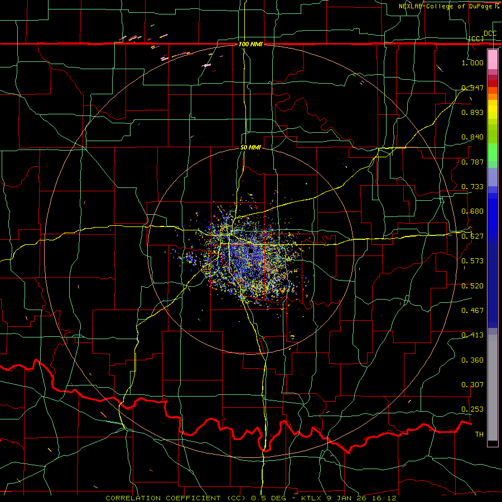Click the 0.893 scale value
The height and width of the screenshot is (502, 502).
pyautogui.click(x=472, y=112)
